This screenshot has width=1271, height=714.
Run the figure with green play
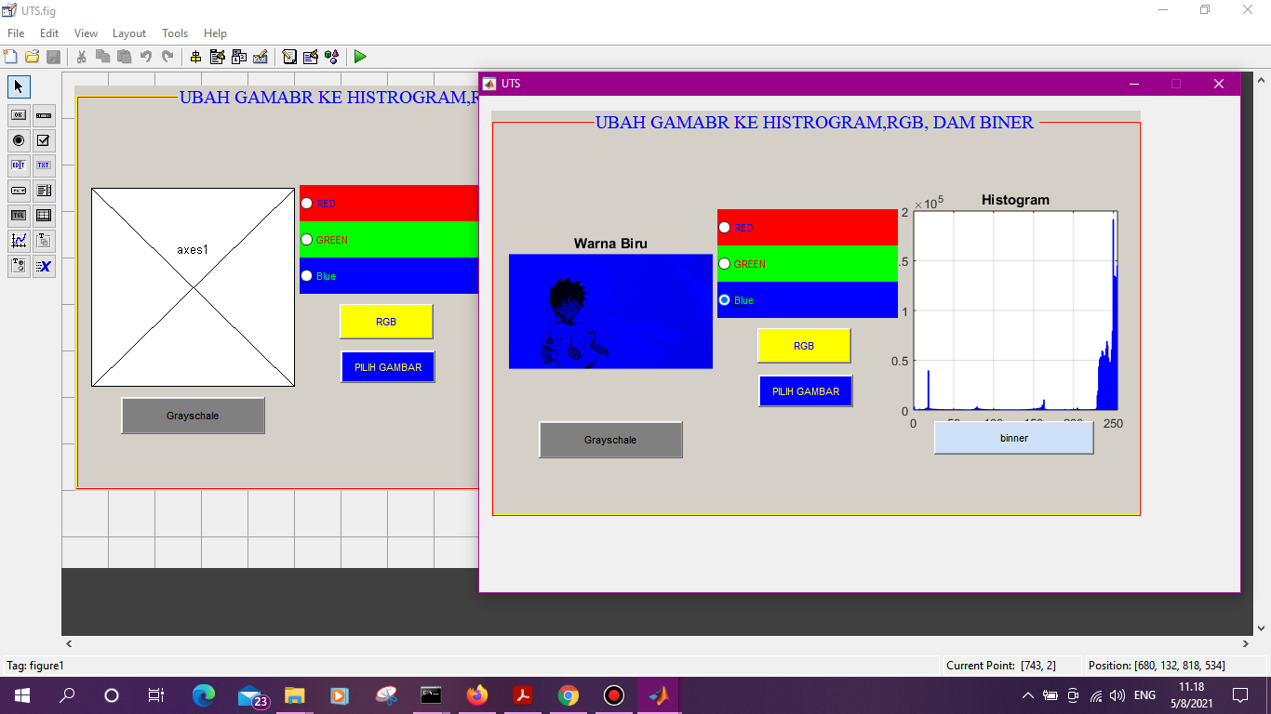click(x=360, y=57)
